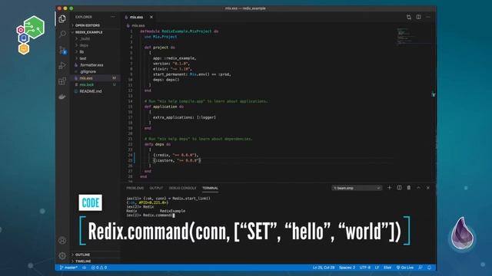Open the Docker view (whale icon)
The height and width of the screenshot is (276, 492).
click(62, 97)
